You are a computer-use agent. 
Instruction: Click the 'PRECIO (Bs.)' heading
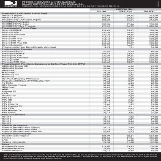point(126,9)
